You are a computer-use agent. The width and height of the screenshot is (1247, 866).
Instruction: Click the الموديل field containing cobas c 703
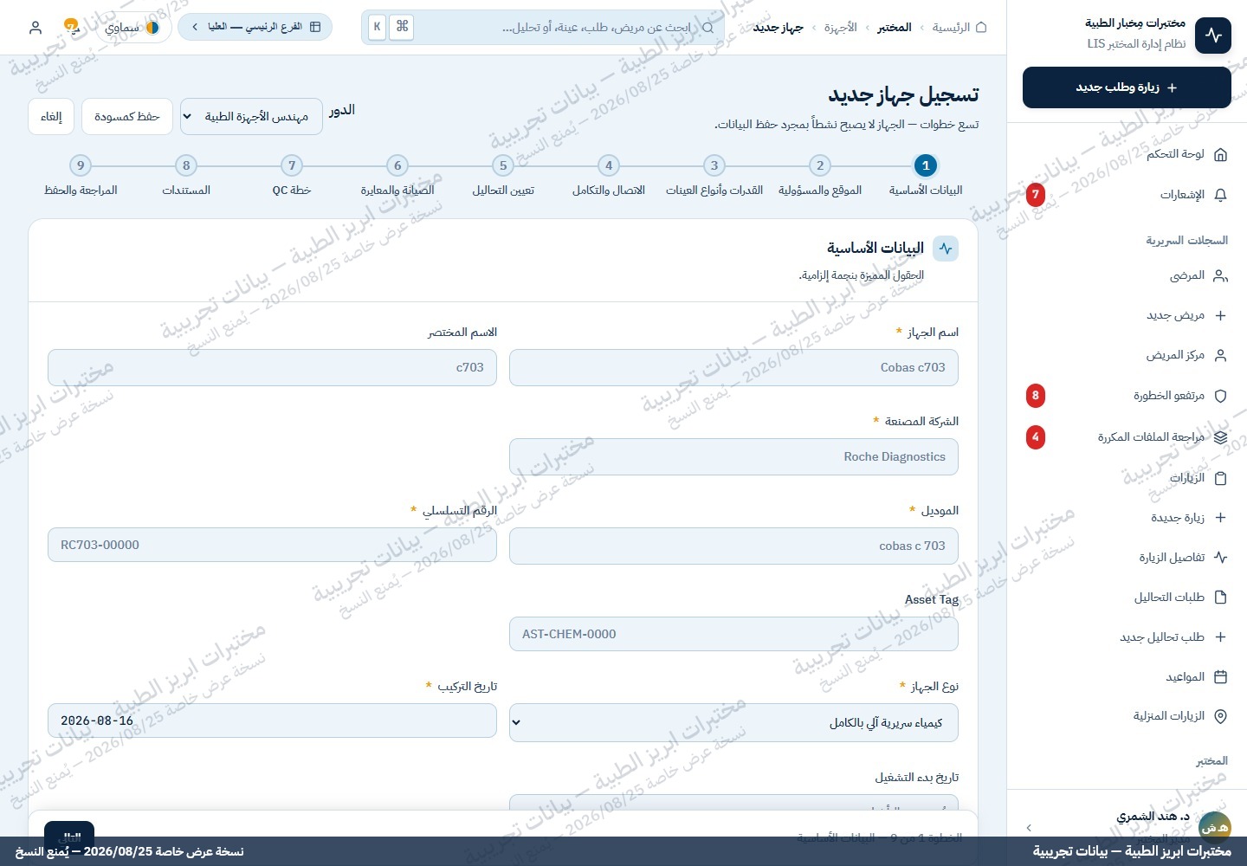click(733, 546)
